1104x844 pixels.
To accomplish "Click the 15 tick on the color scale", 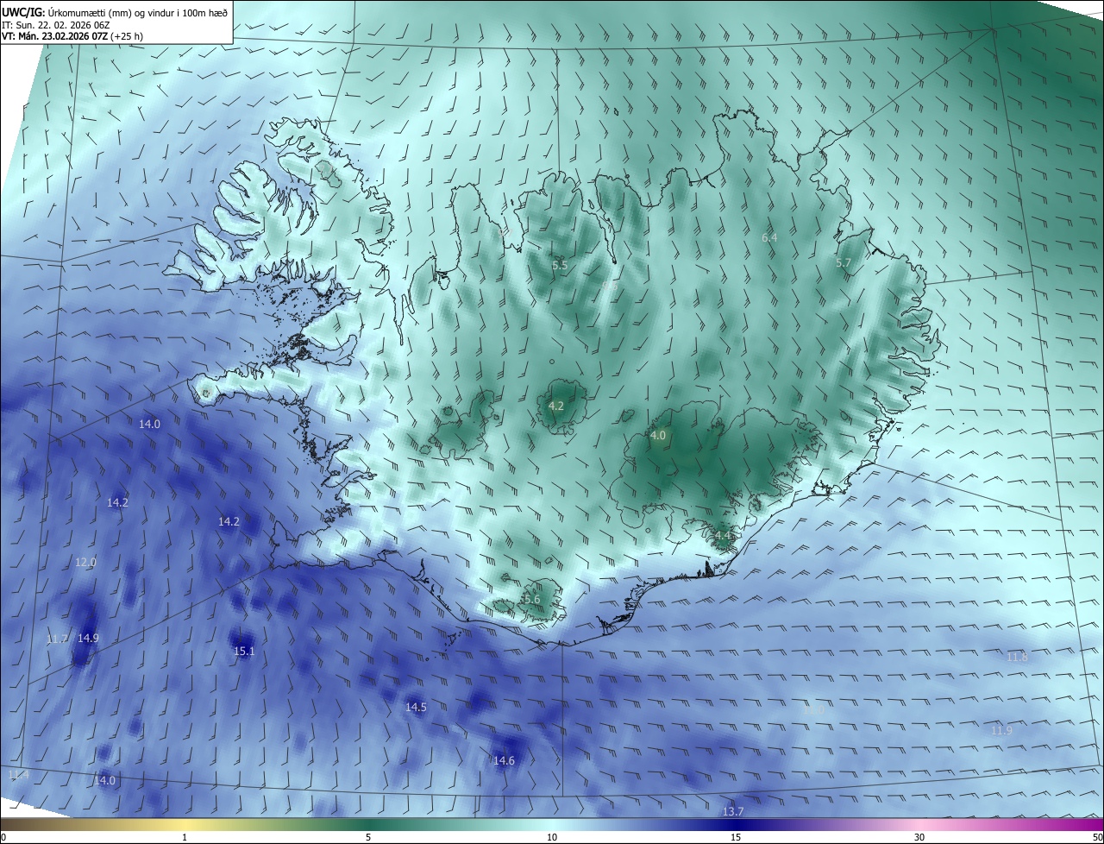I will click(x=736, y=837).
